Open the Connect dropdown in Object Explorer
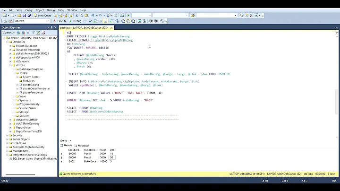The height and width of the screenshot is (191, 340). (x=8, y=33)
